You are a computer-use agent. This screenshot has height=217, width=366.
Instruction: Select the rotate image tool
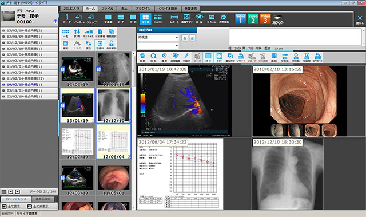click(153, 57)
